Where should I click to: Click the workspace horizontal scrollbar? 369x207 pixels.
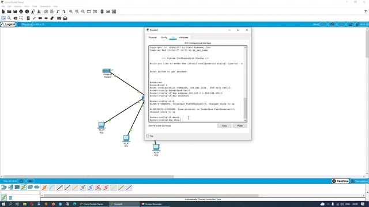tap(88, 177)
